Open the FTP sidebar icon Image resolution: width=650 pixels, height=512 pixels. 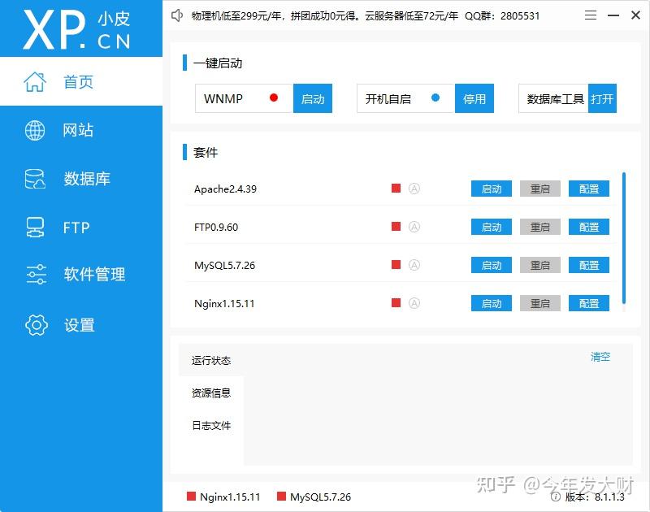click(33, 228)
